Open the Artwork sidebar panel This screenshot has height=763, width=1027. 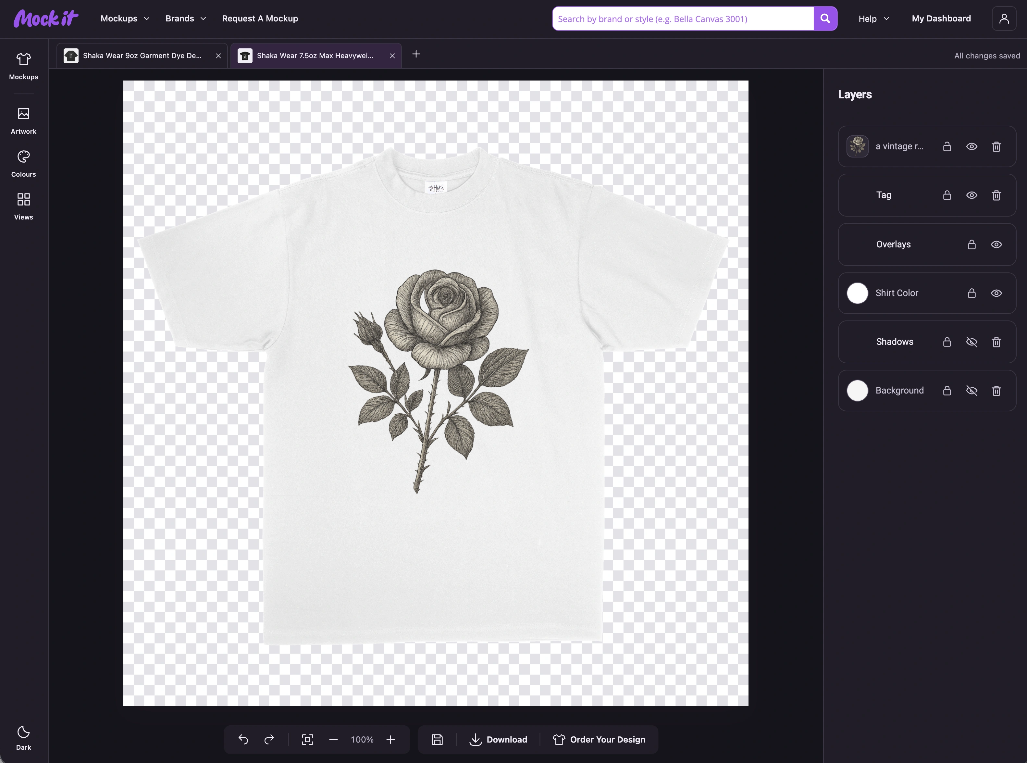point(24,121)
